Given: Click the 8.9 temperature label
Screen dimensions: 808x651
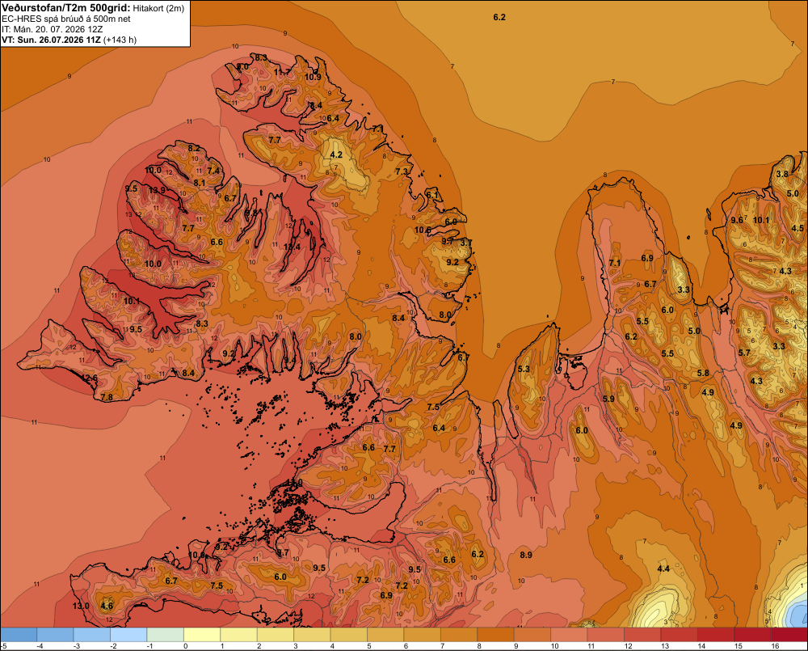Looking at the screenshot, I should 526,555.
